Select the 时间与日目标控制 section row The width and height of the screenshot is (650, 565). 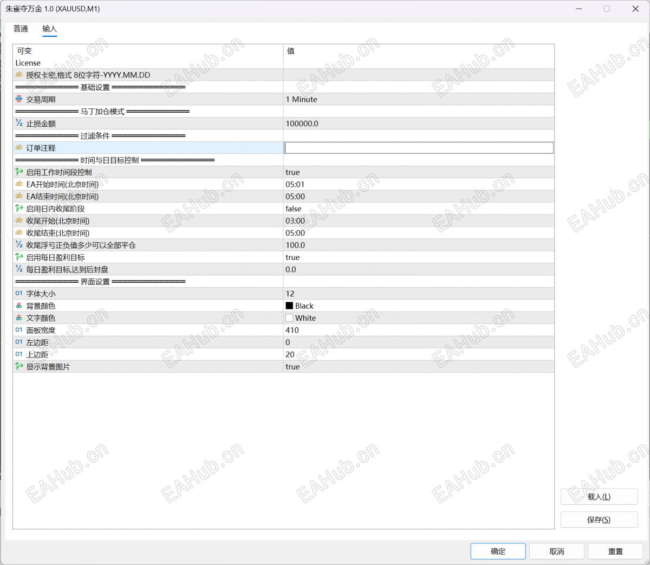(x=283, y=160)
